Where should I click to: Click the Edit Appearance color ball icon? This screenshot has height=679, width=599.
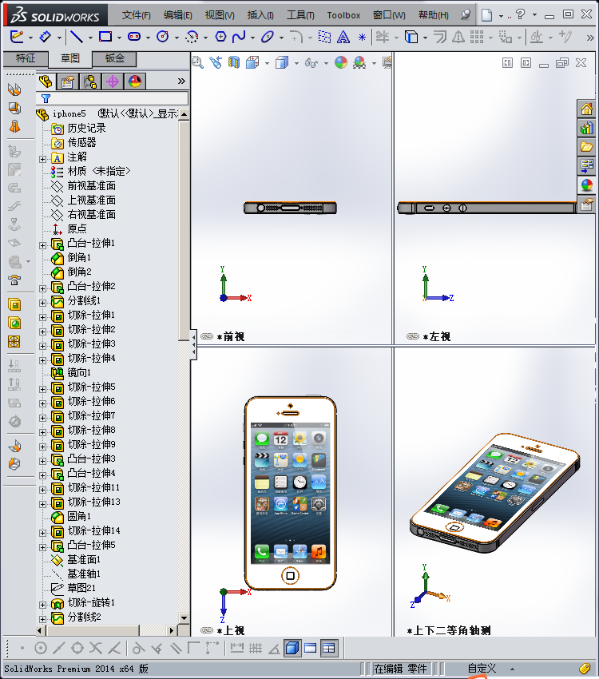pos(341,63)
